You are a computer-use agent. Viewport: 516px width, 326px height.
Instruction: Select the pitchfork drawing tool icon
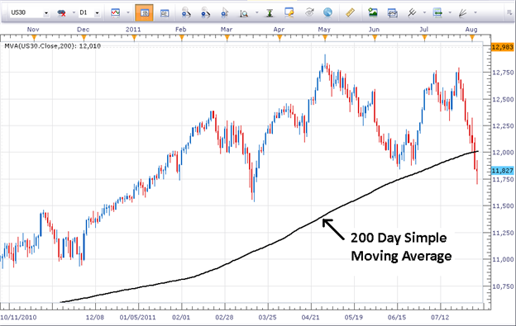pyautogui.click(x=412, y=12)
